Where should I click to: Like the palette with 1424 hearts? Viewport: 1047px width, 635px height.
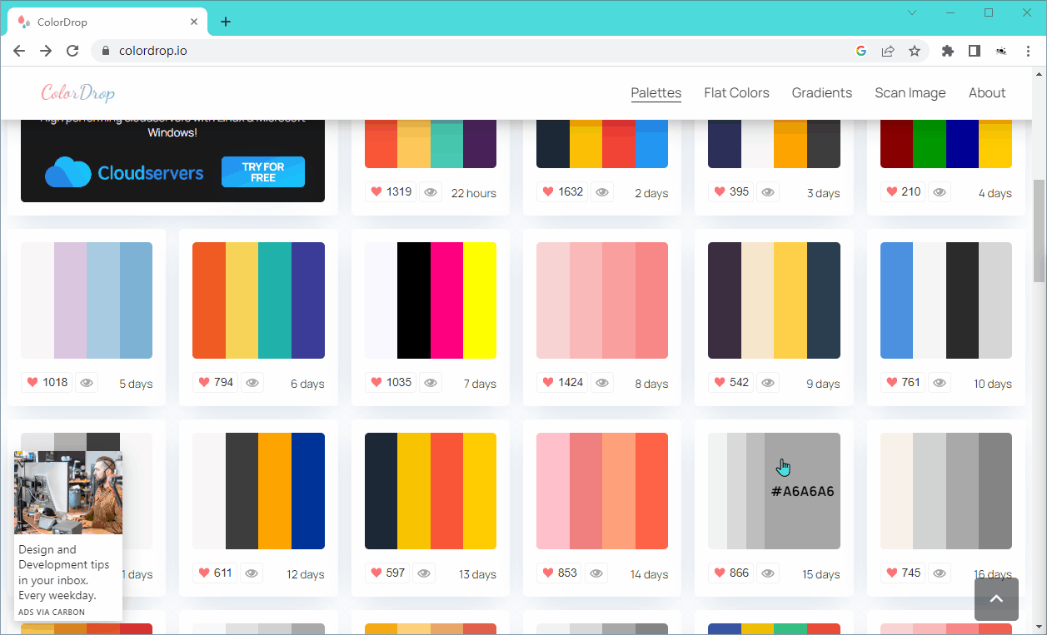(548, 382)
